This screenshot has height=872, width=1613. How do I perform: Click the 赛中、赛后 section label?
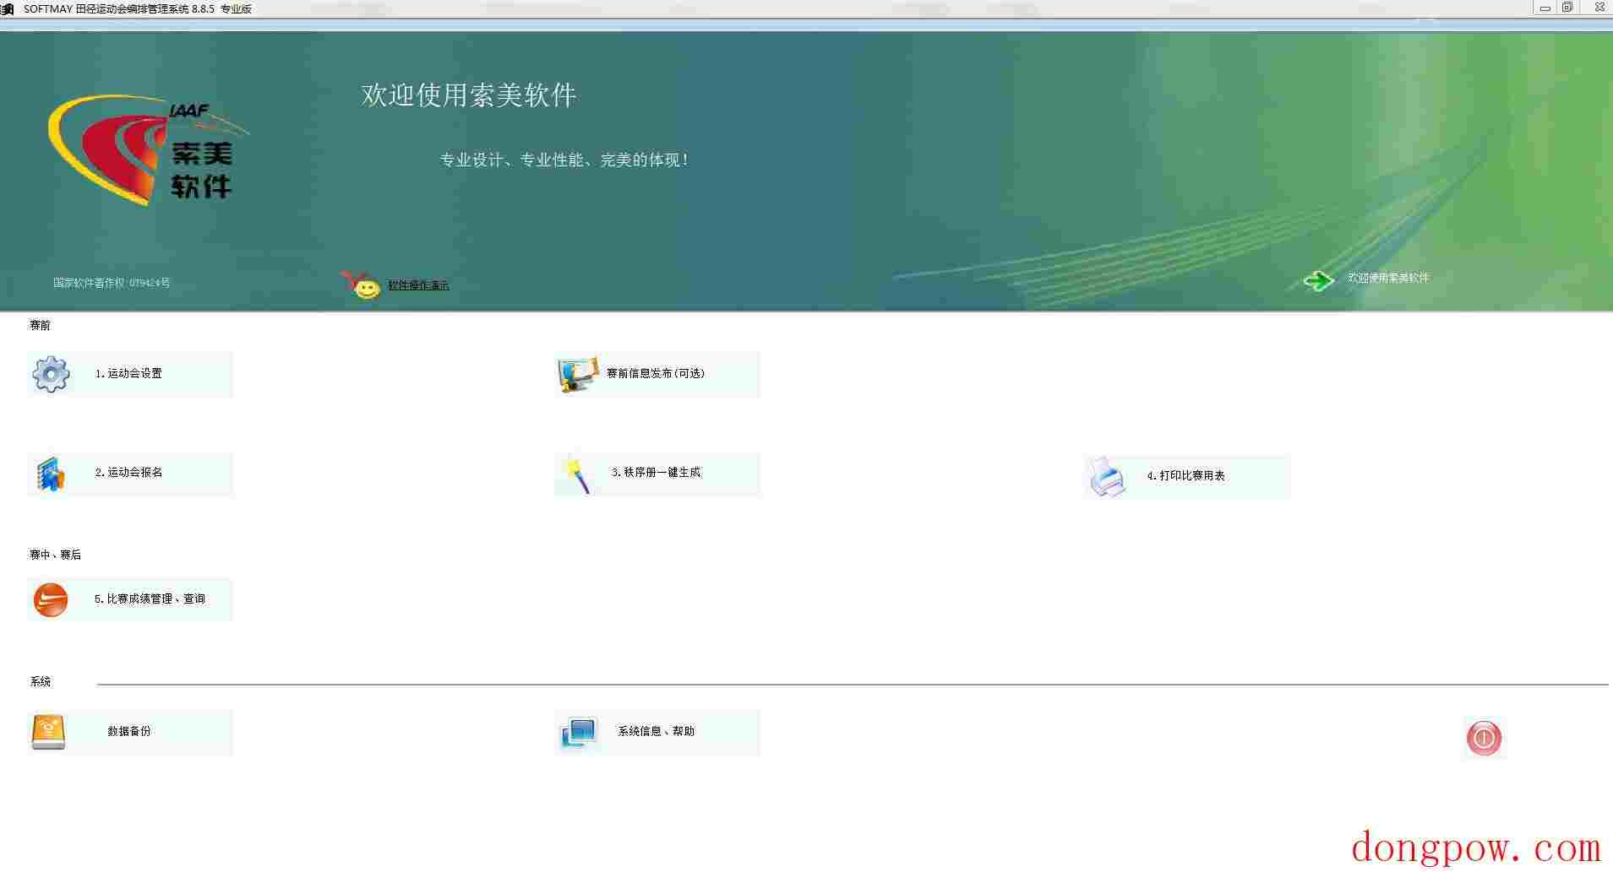tap(56, 555)
